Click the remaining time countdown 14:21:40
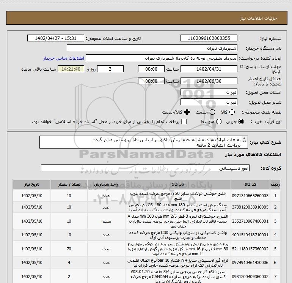Viewport: 292px width, 283px height. point(71,69)
